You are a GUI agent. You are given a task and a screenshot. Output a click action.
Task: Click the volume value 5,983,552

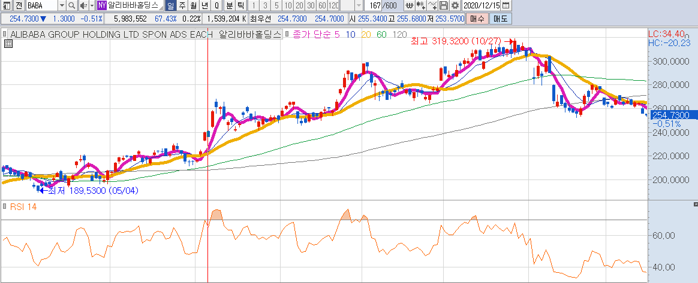click(131, 19)
